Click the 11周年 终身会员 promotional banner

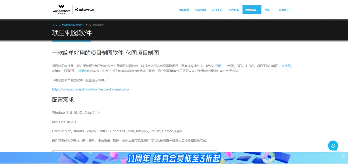[174, 158]
